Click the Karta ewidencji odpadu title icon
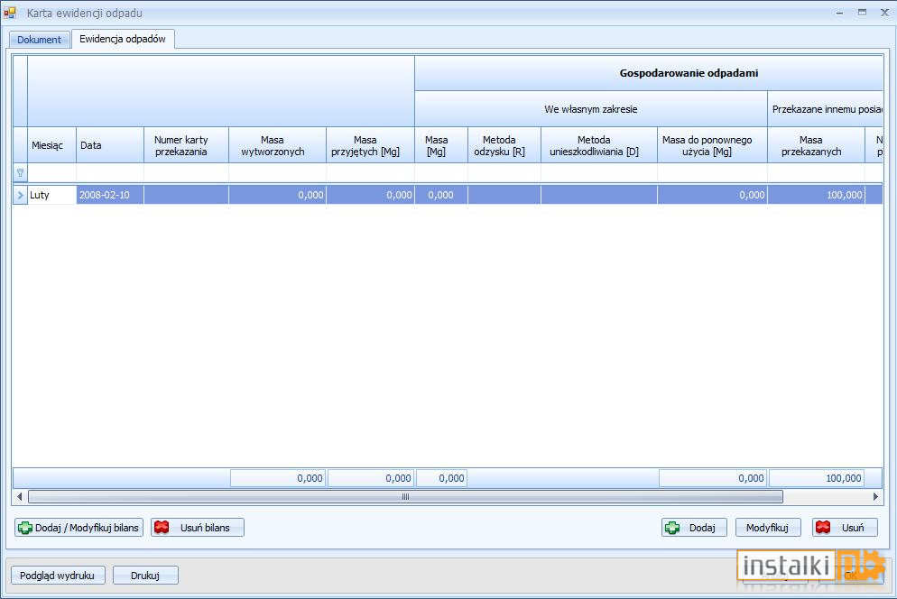Viewport: 897px width, 599px height. [10, 13]
